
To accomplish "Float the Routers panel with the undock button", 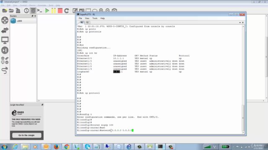I will coord(33,16).
